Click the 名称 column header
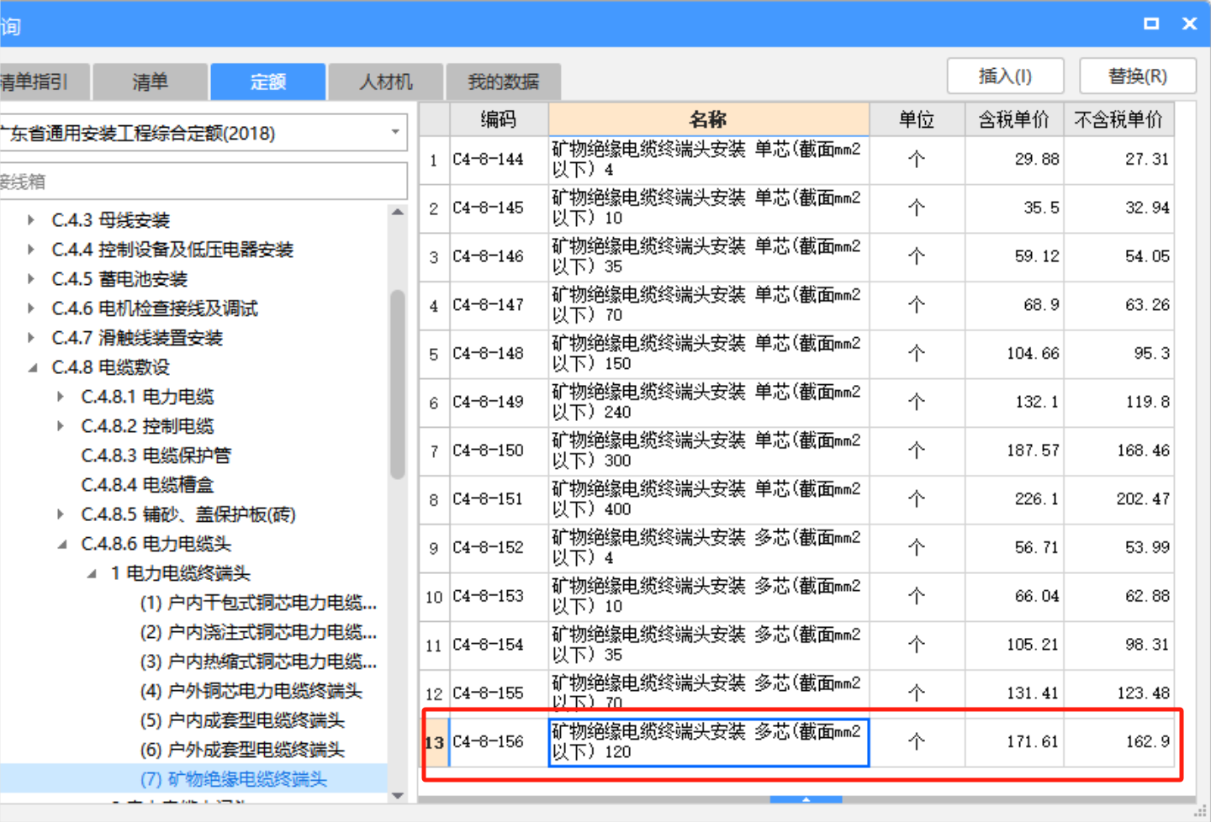Screen dimensions: 1211x822 (708, 119)
